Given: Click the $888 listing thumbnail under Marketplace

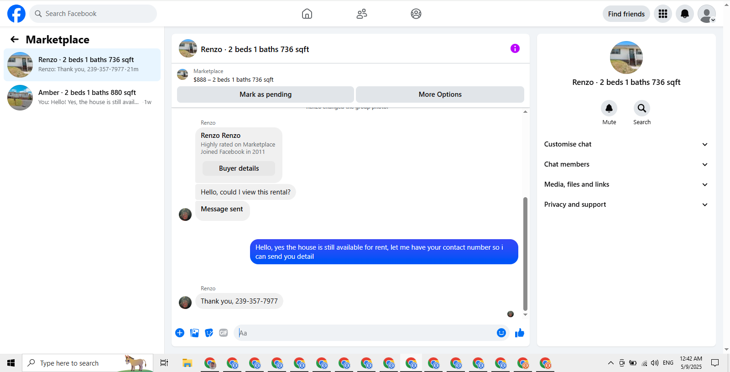Looking at the screenshot, I should [182, 74].
